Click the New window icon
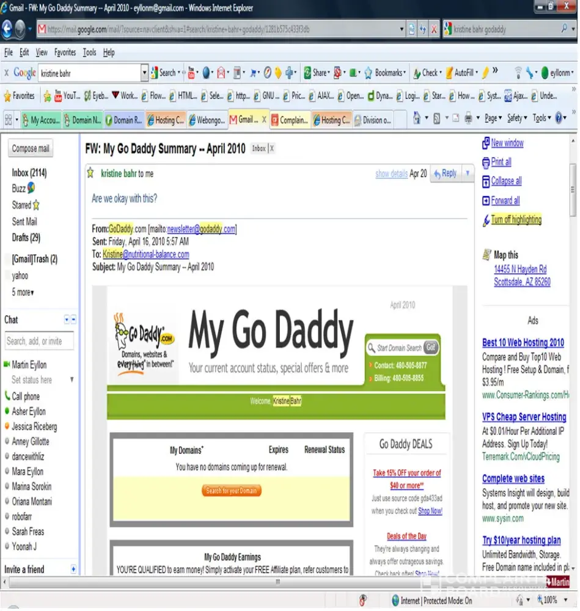This screenshot has width=580, height=611. click(486, 143)
